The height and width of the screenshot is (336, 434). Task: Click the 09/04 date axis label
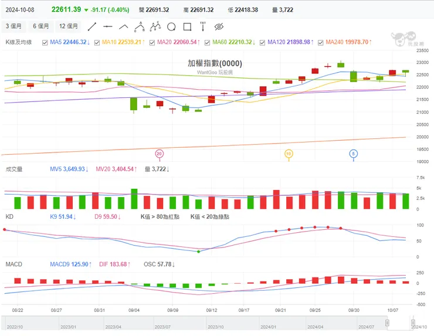(134, 310)
